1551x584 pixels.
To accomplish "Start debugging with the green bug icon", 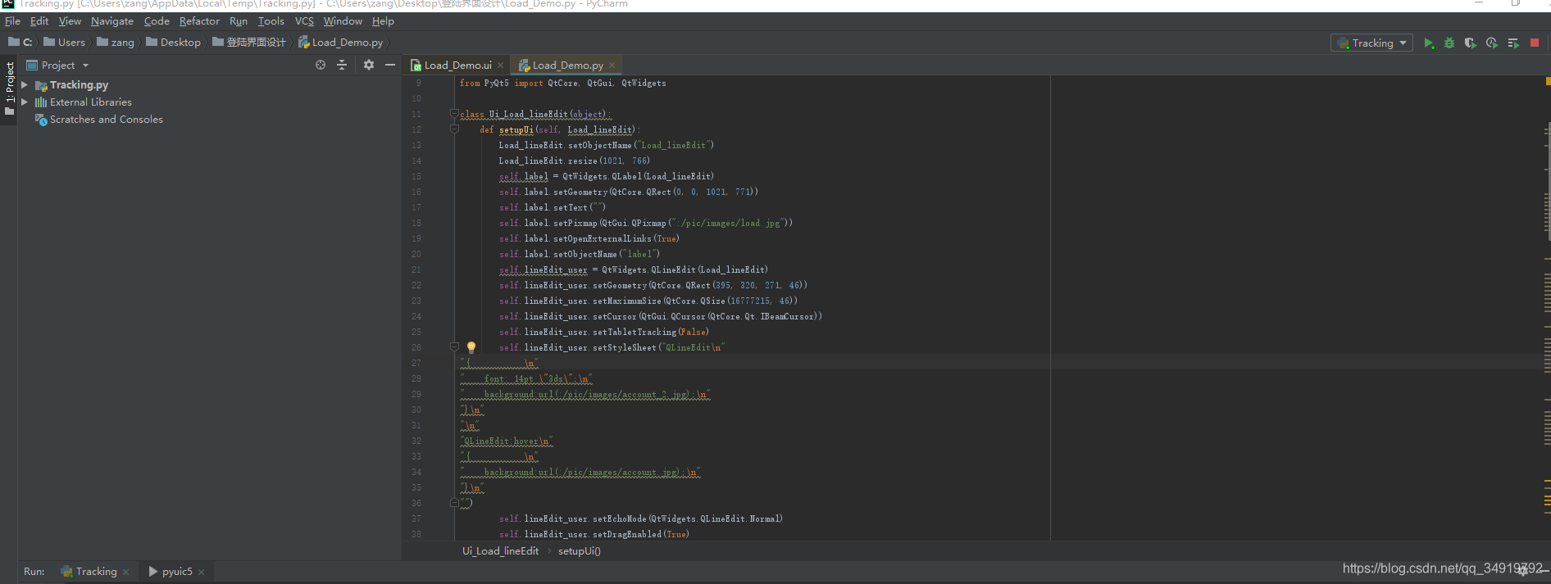I will 1449,43.
